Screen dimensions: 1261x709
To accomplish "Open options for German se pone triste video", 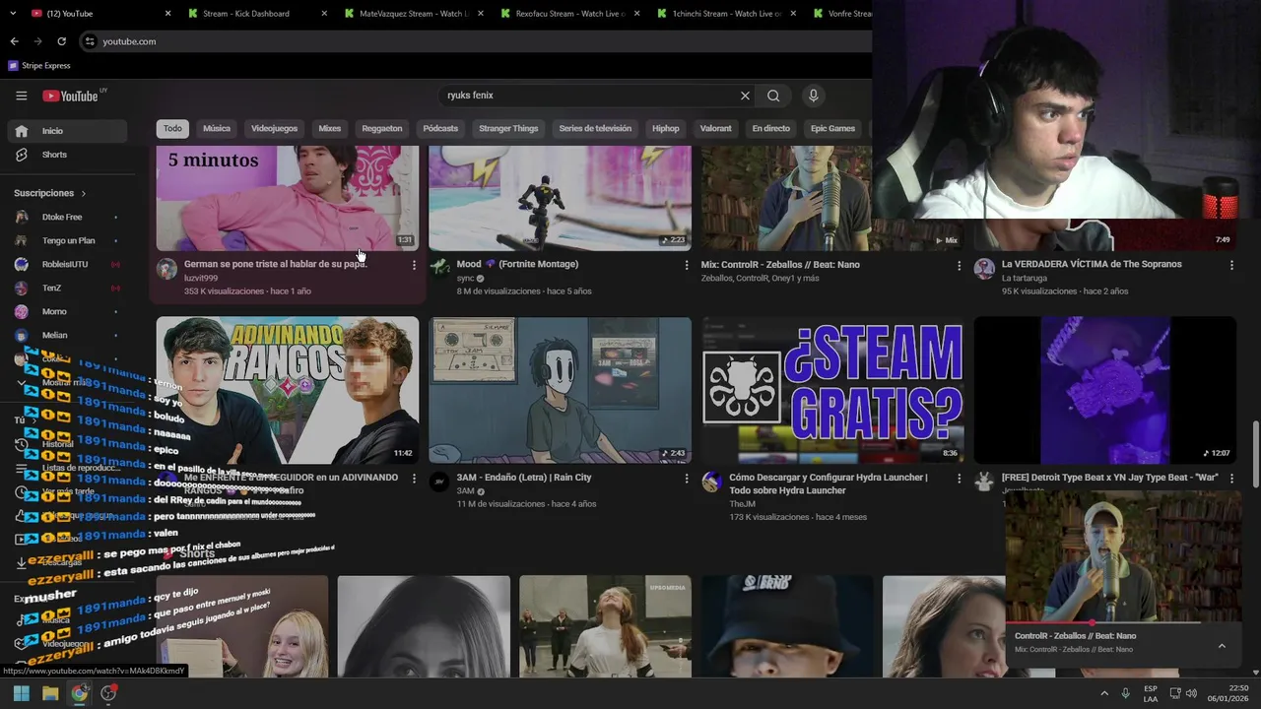I will (414, 265).
